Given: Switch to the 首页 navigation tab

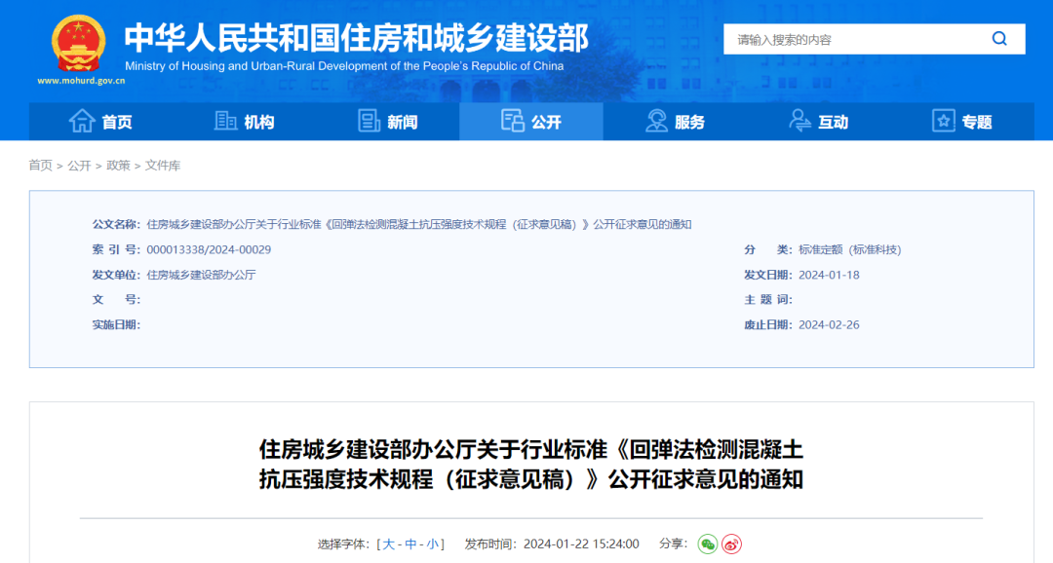Looking at the screenshot, I should (x=104, y=121).
